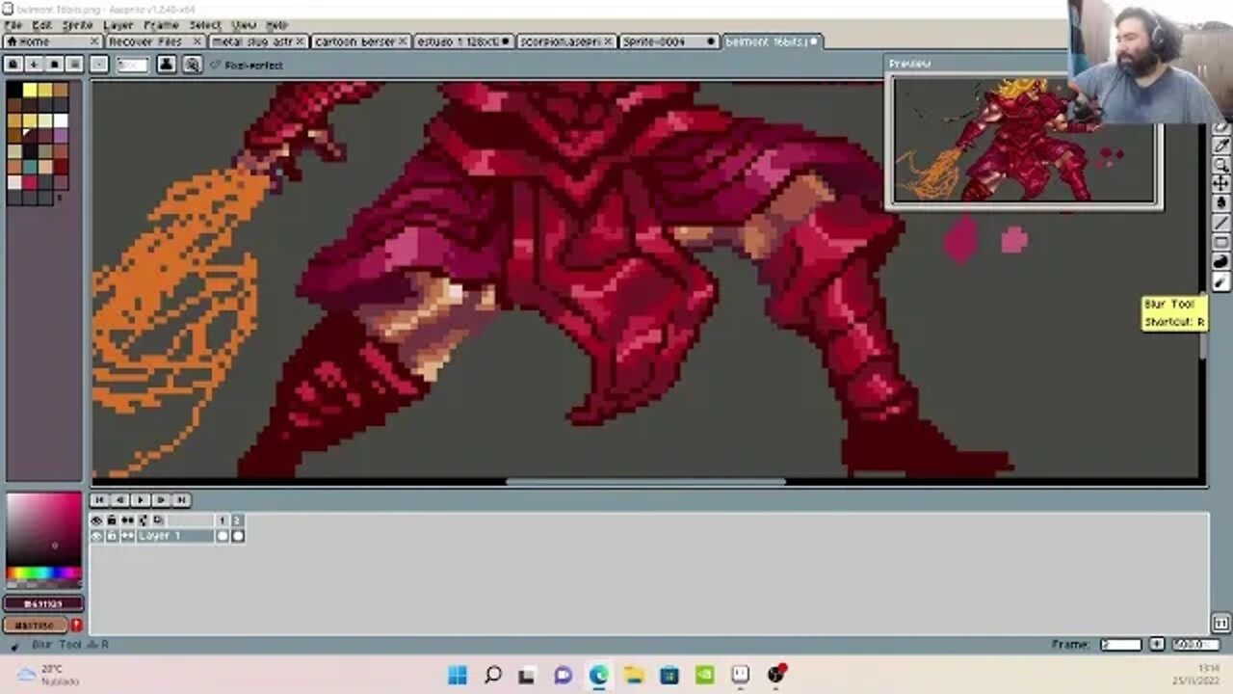Add a new frame with plus button
1233x694 pixels.
pyautogui.click(x=1157, y=644)
